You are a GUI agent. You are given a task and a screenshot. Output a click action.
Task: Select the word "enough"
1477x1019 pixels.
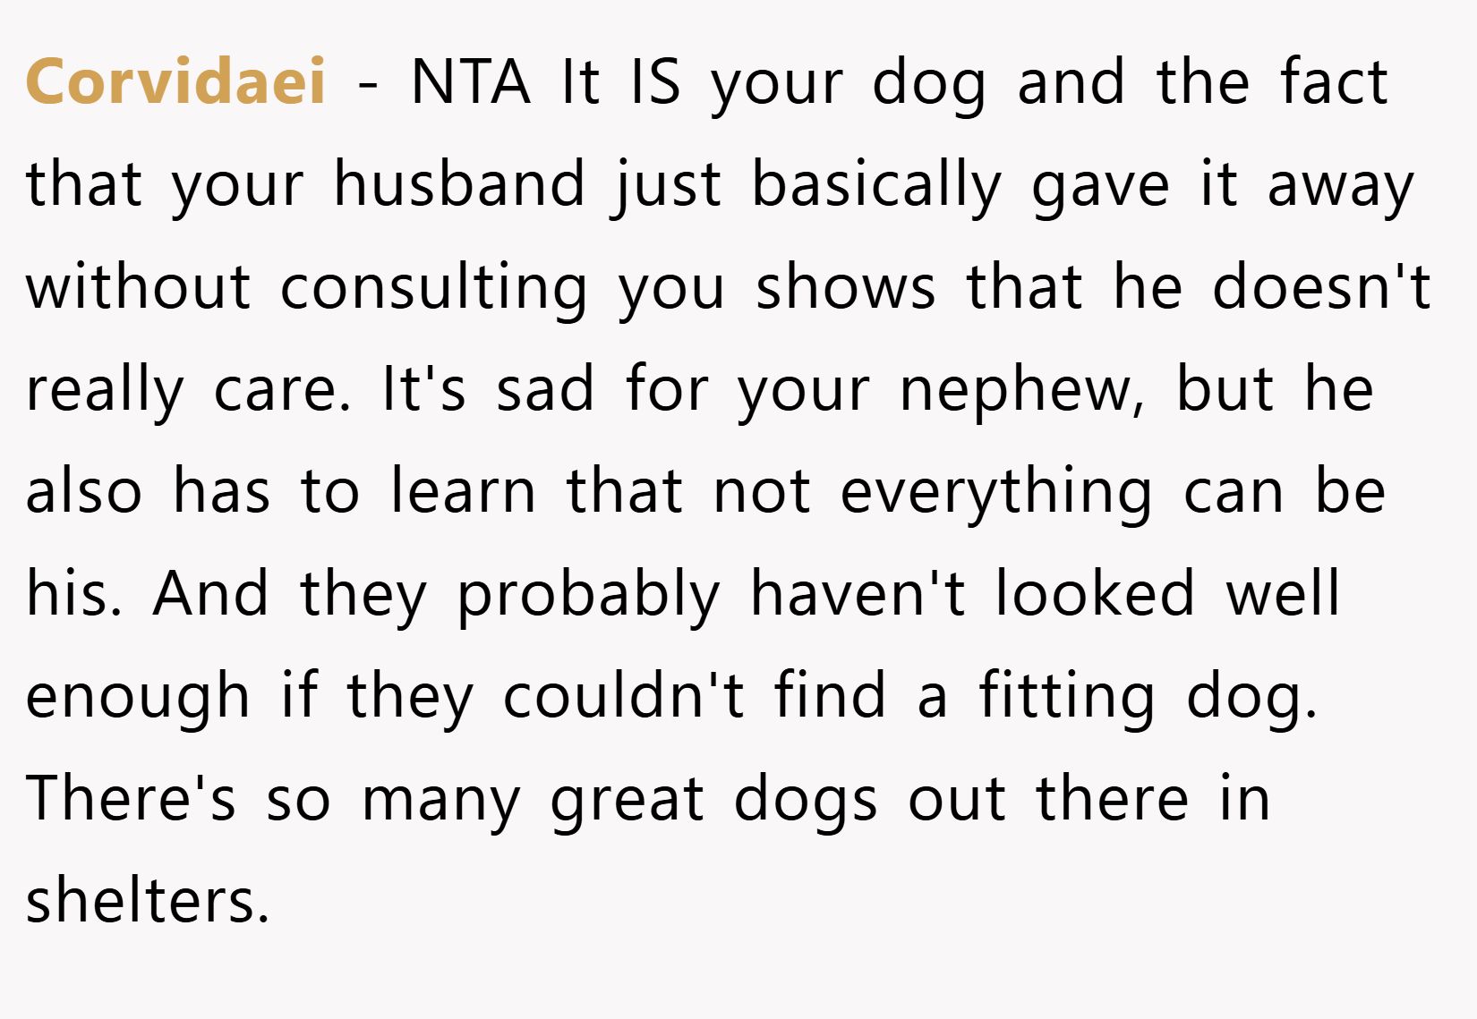point(138,697)
